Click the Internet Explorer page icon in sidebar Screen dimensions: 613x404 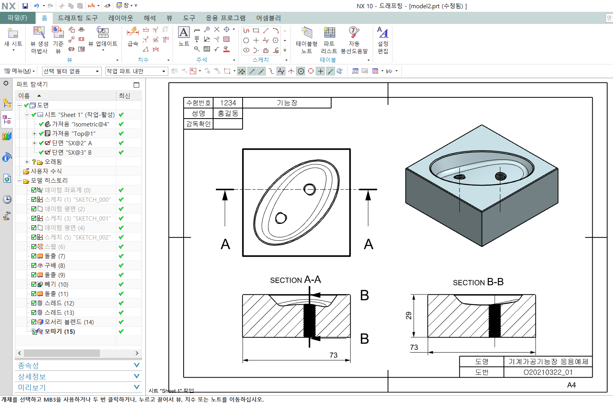coord(7,179)
